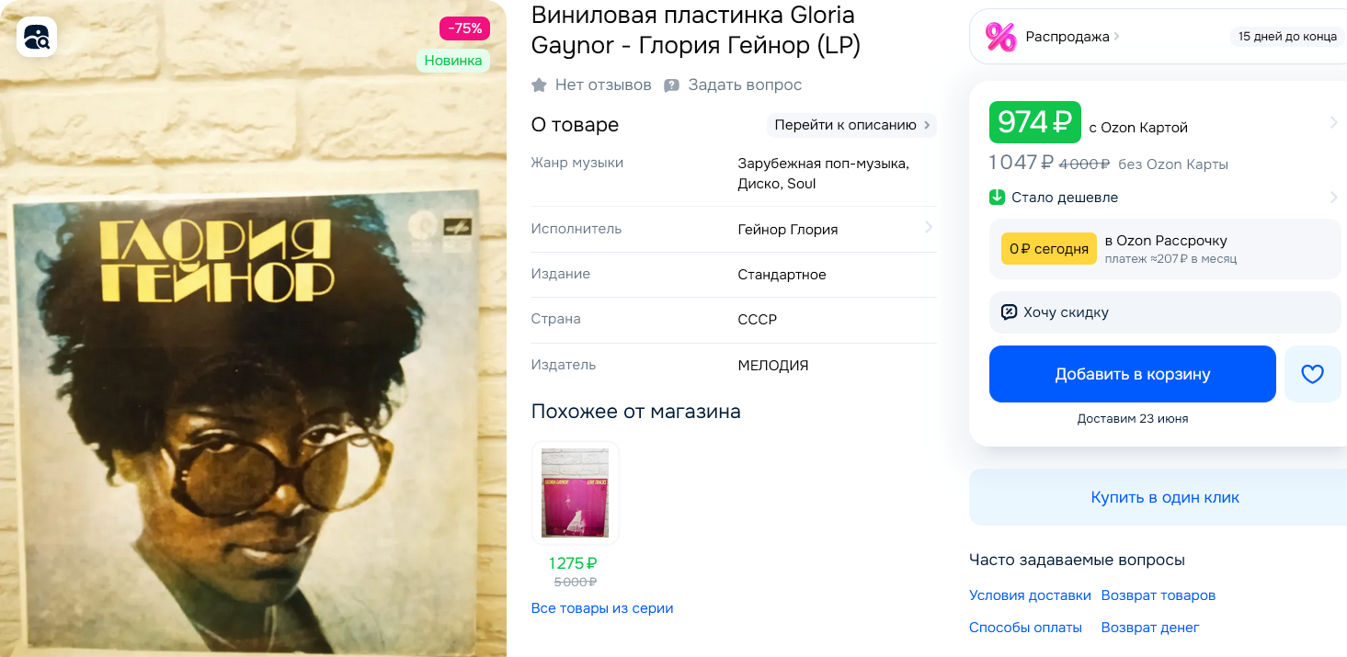Image resolution: width=1347 pixels, height=657 pixels.
Task: Expand artist Гейнор Глория row chevron
Action: click(929, 227)
